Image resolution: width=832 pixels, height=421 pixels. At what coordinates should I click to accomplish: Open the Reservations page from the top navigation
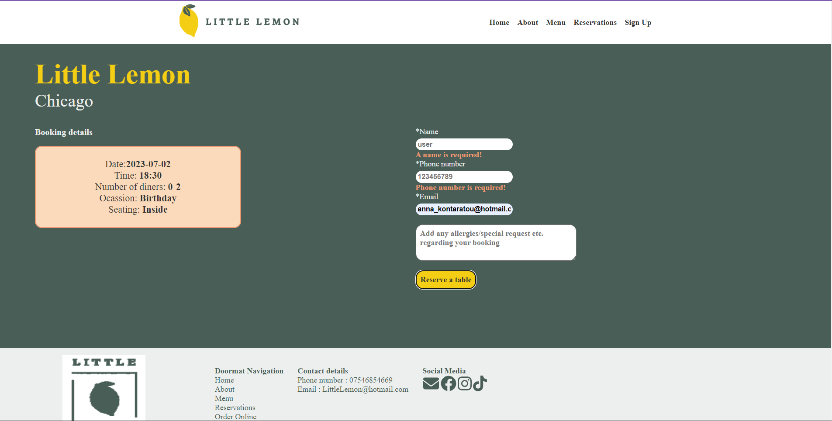click(595, 22)
